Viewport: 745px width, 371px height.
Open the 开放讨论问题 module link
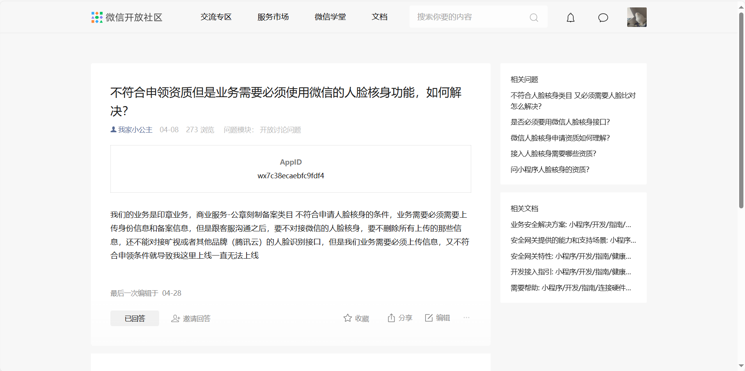[x=280, y=130]
